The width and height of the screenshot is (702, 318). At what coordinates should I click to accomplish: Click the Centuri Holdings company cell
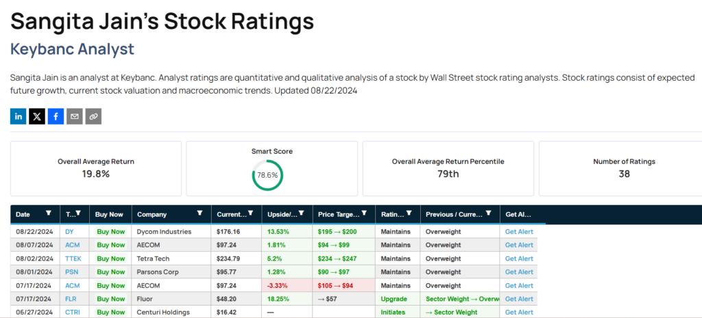pyautogui.click(x=171, y=313)
